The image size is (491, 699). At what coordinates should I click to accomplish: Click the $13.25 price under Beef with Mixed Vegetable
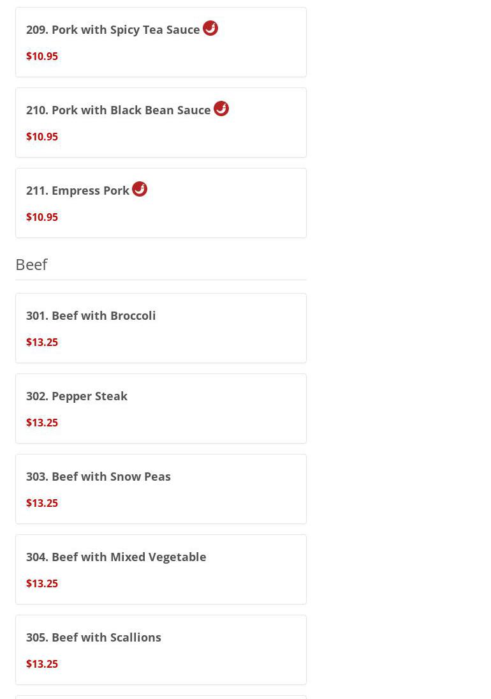42,583
